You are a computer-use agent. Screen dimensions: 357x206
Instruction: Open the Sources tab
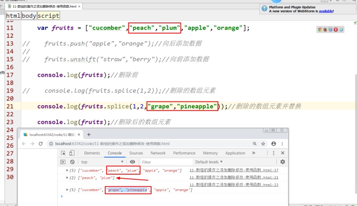(136, 153)
